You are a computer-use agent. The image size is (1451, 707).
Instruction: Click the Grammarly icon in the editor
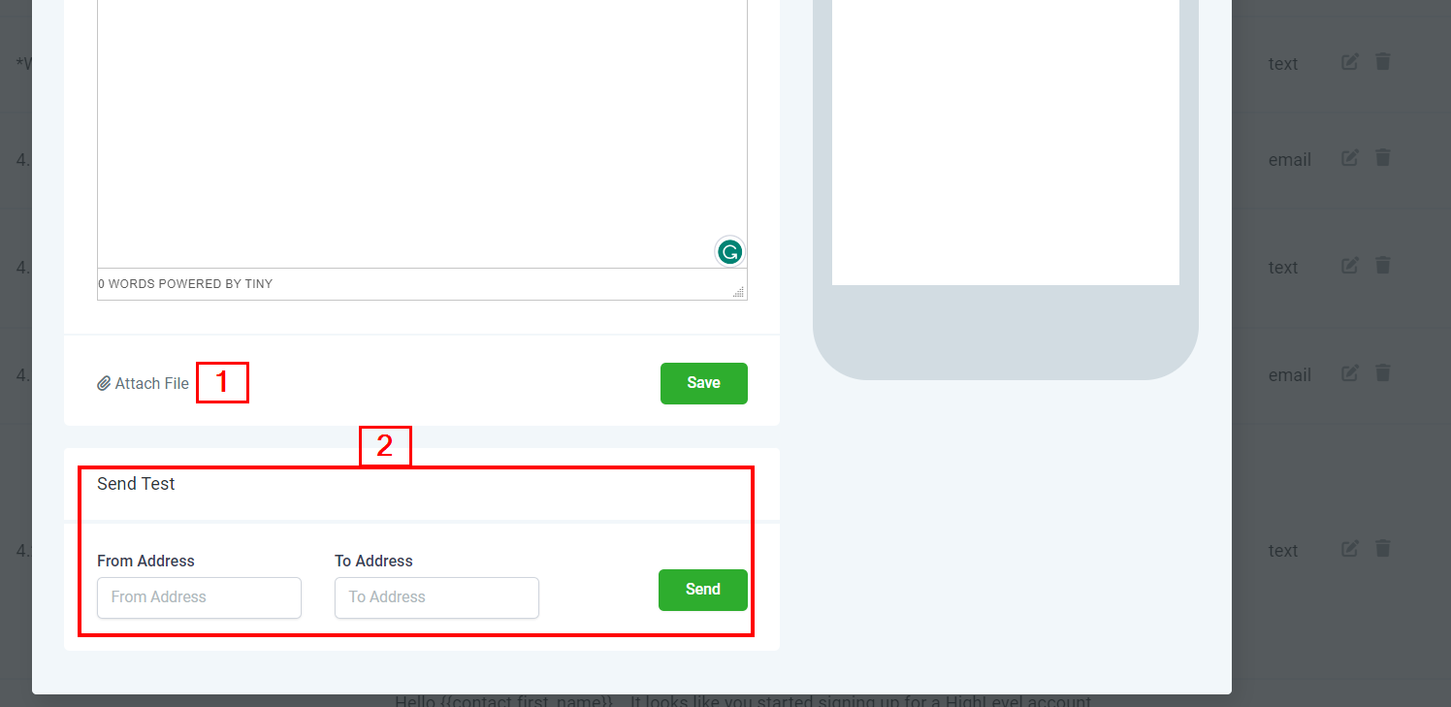tap(729, 252)
